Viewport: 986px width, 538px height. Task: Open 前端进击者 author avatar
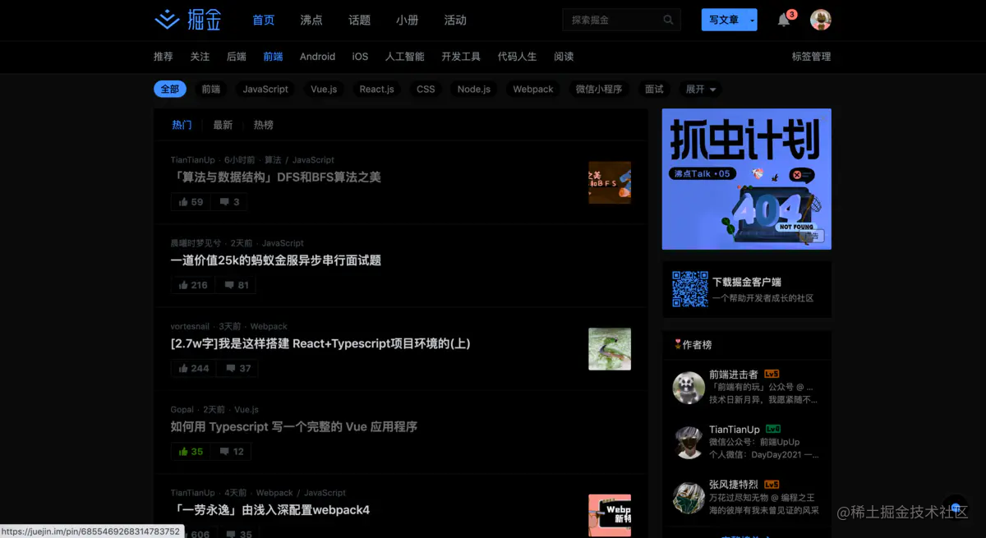pyautogui.click(x=689, y=388)
